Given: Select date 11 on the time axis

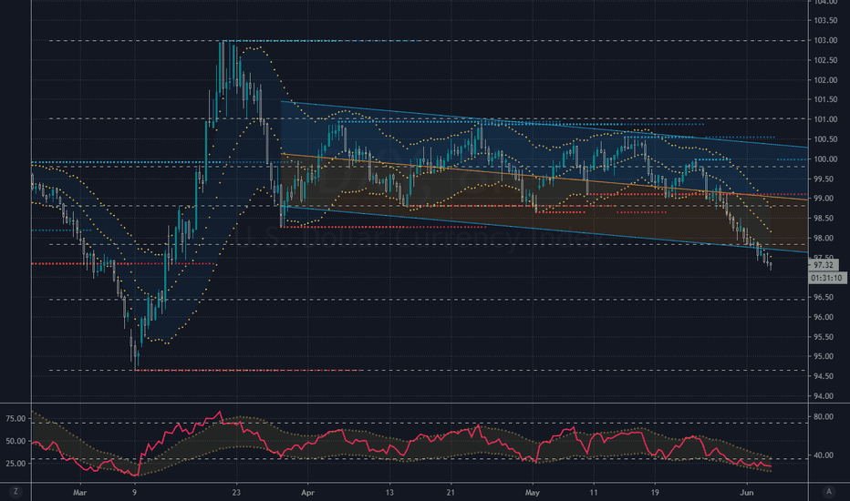Looking at the screenshot, I should (x=594, y=493).
